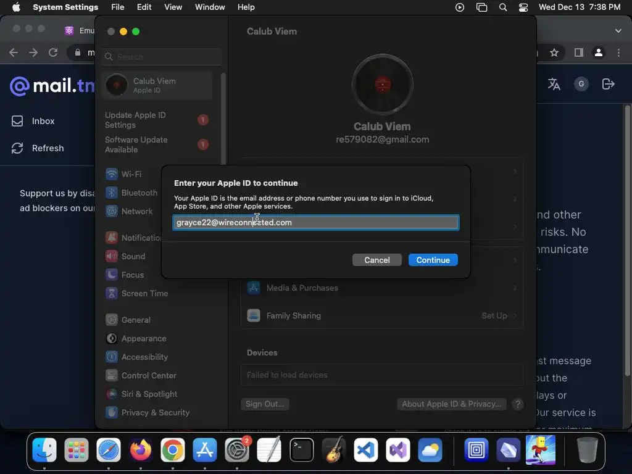Click Continue in the Apple ID dialog

[x=433, y=260]
